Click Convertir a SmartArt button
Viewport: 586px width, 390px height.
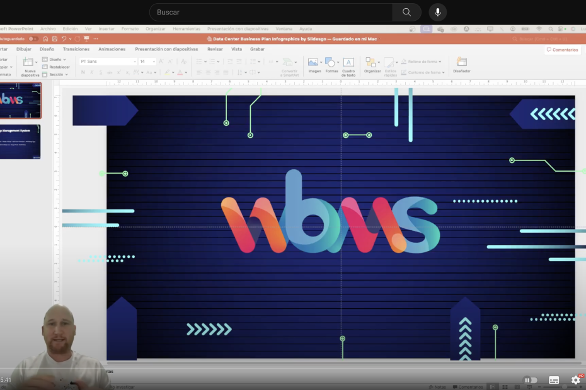(290, 67)
